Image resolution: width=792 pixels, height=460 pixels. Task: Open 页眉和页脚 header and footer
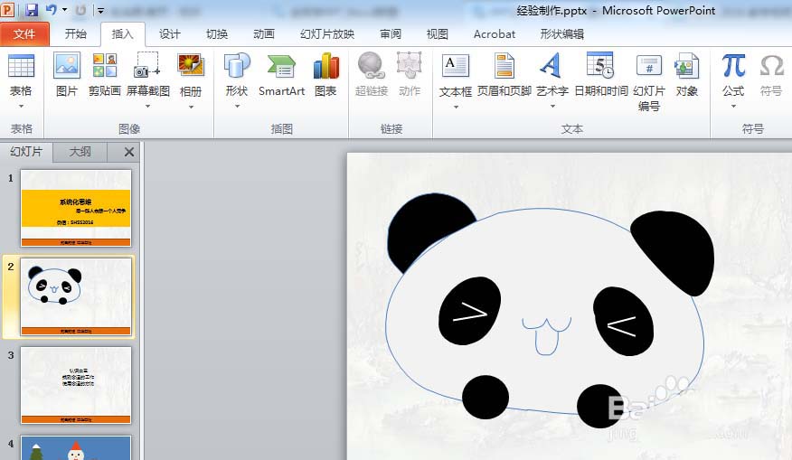coord(504,66)
